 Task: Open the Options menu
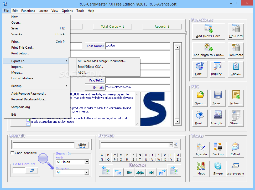pyautogui.click(x=67, y=11)
